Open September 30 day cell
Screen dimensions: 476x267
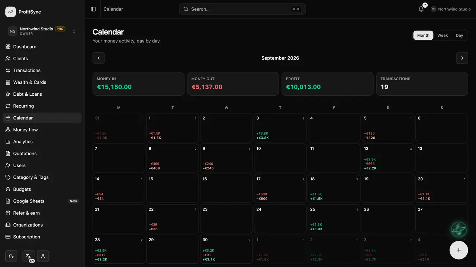(226, 249)
